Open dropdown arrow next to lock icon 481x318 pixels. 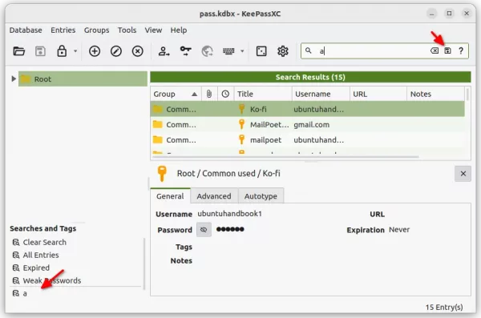click(x=75, y=51)
